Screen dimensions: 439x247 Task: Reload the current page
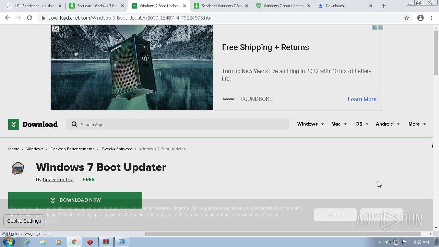pos(29,18)
